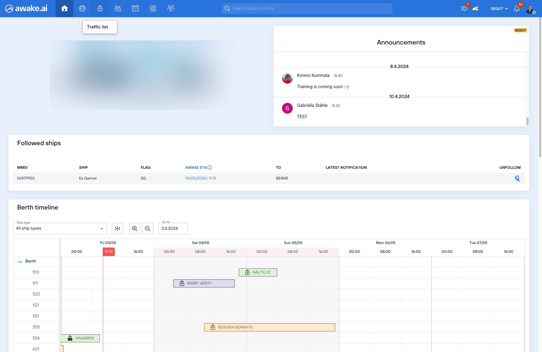The image size is (542, 352).
Task: Click the home navigation icon
Action: coord(64,8)
